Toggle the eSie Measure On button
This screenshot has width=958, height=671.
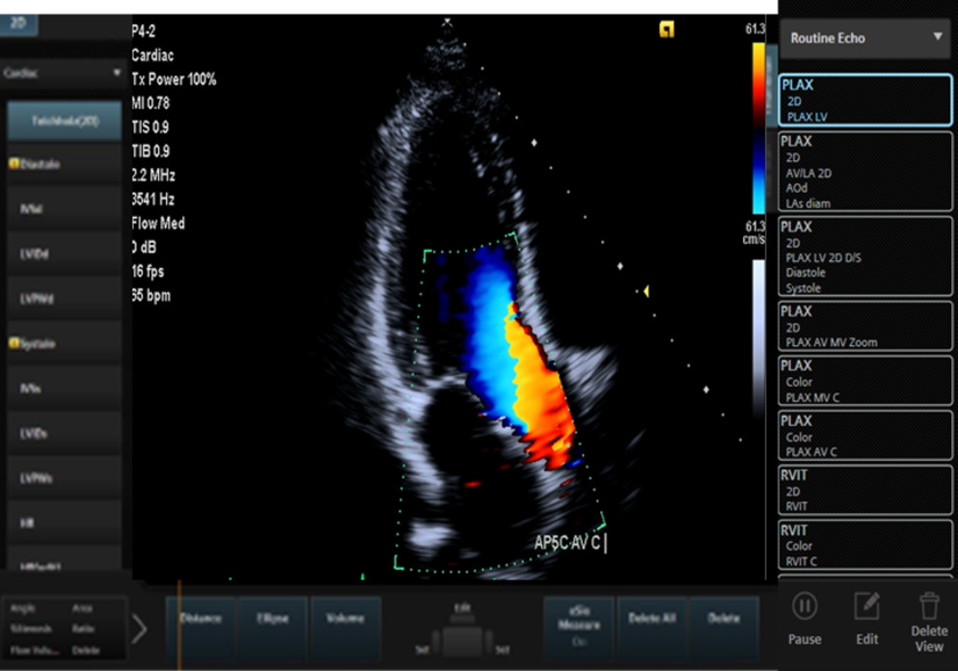pyautogui.click(x=579, y=627)
